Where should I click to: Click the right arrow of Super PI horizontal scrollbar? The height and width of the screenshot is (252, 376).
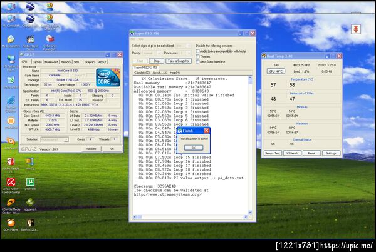coord(245,217)
